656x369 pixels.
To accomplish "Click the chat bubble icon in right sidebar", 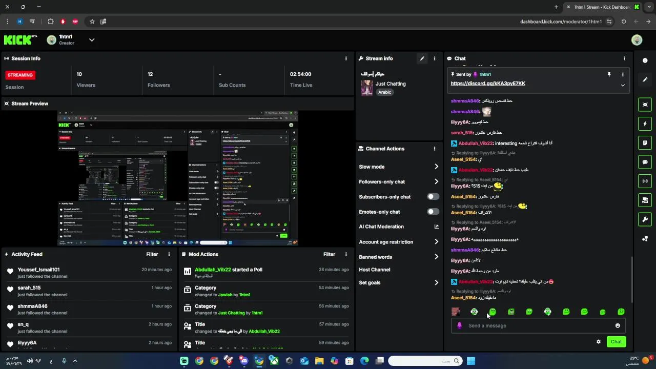I will coord(645,162).
